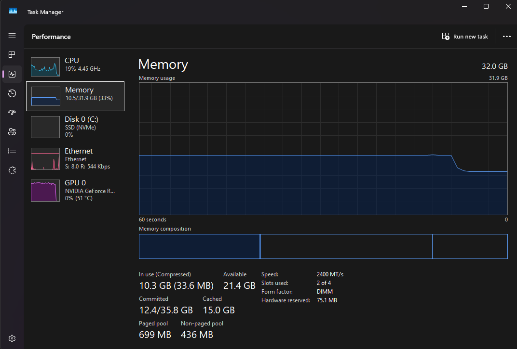Go to Processes page icon

click(12, 55)
